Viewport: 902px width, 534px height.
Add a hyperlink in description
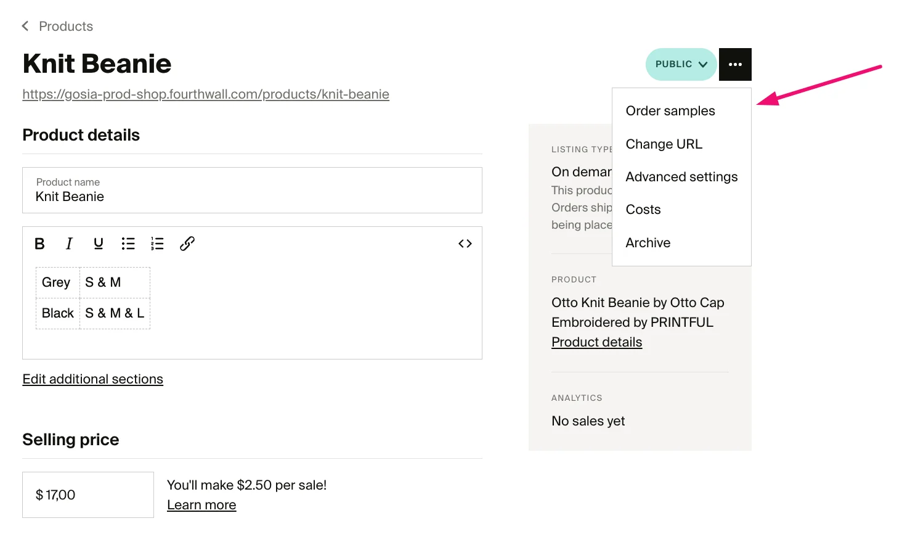[187, 244]
